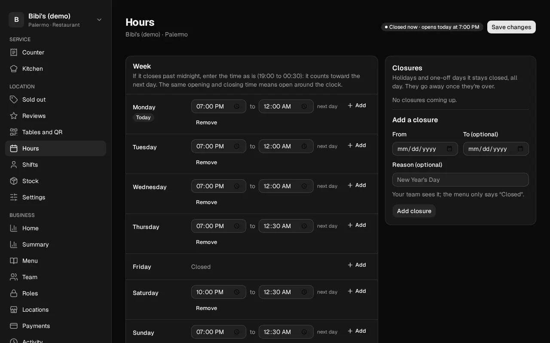
Task: Click the Locations storefront icon
Action: pos(14,310)
